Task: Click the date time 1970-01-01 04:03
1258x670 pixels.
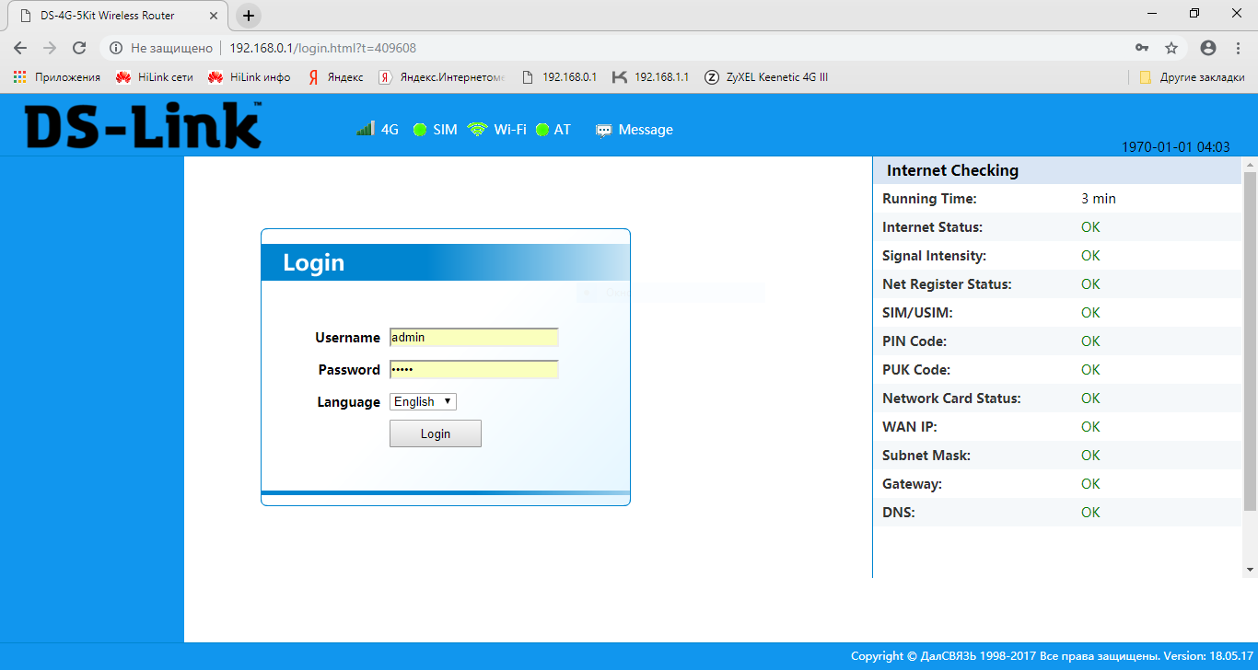Action: [1176, 147]
